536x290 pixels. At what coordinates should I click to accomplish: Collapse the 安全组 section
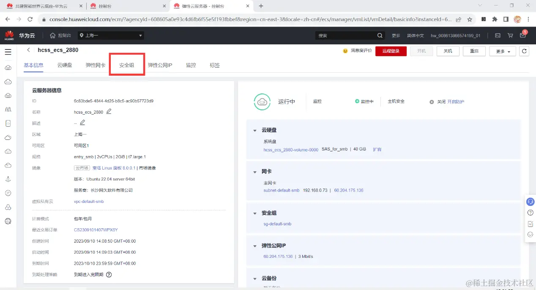click(x=254, y=213)
